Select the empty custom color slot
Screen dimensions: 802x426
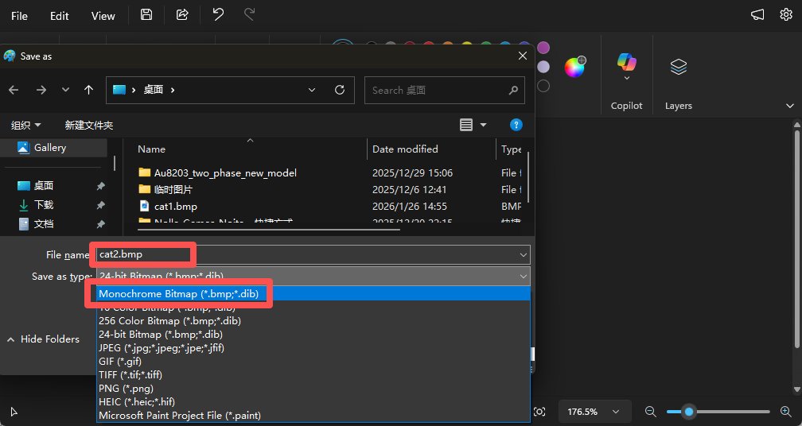tap(543, 86)
